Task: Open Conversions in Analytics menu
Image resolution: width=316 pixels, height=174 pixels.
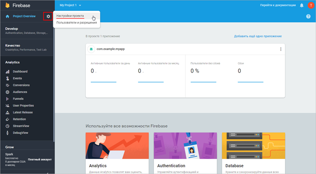Action: click(21, 85)
